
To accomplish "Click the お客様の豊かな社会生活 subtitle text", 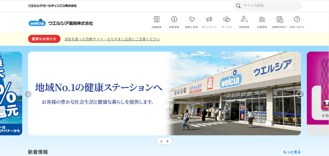I will click(98, 102).
